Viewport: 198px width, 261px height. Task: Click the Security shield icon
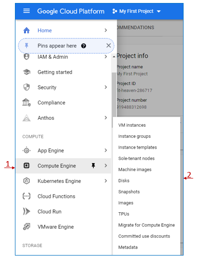pos(26,87)
